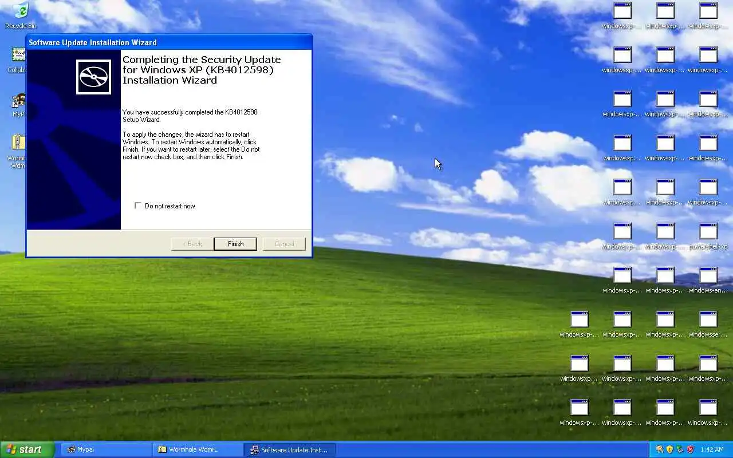
Task: Select the Recycle Bin desktop icon
Action: point(21,15)
